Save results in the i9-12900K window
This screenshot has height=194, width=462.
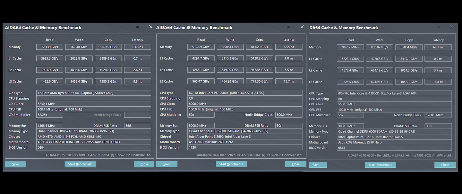(167, 164)
